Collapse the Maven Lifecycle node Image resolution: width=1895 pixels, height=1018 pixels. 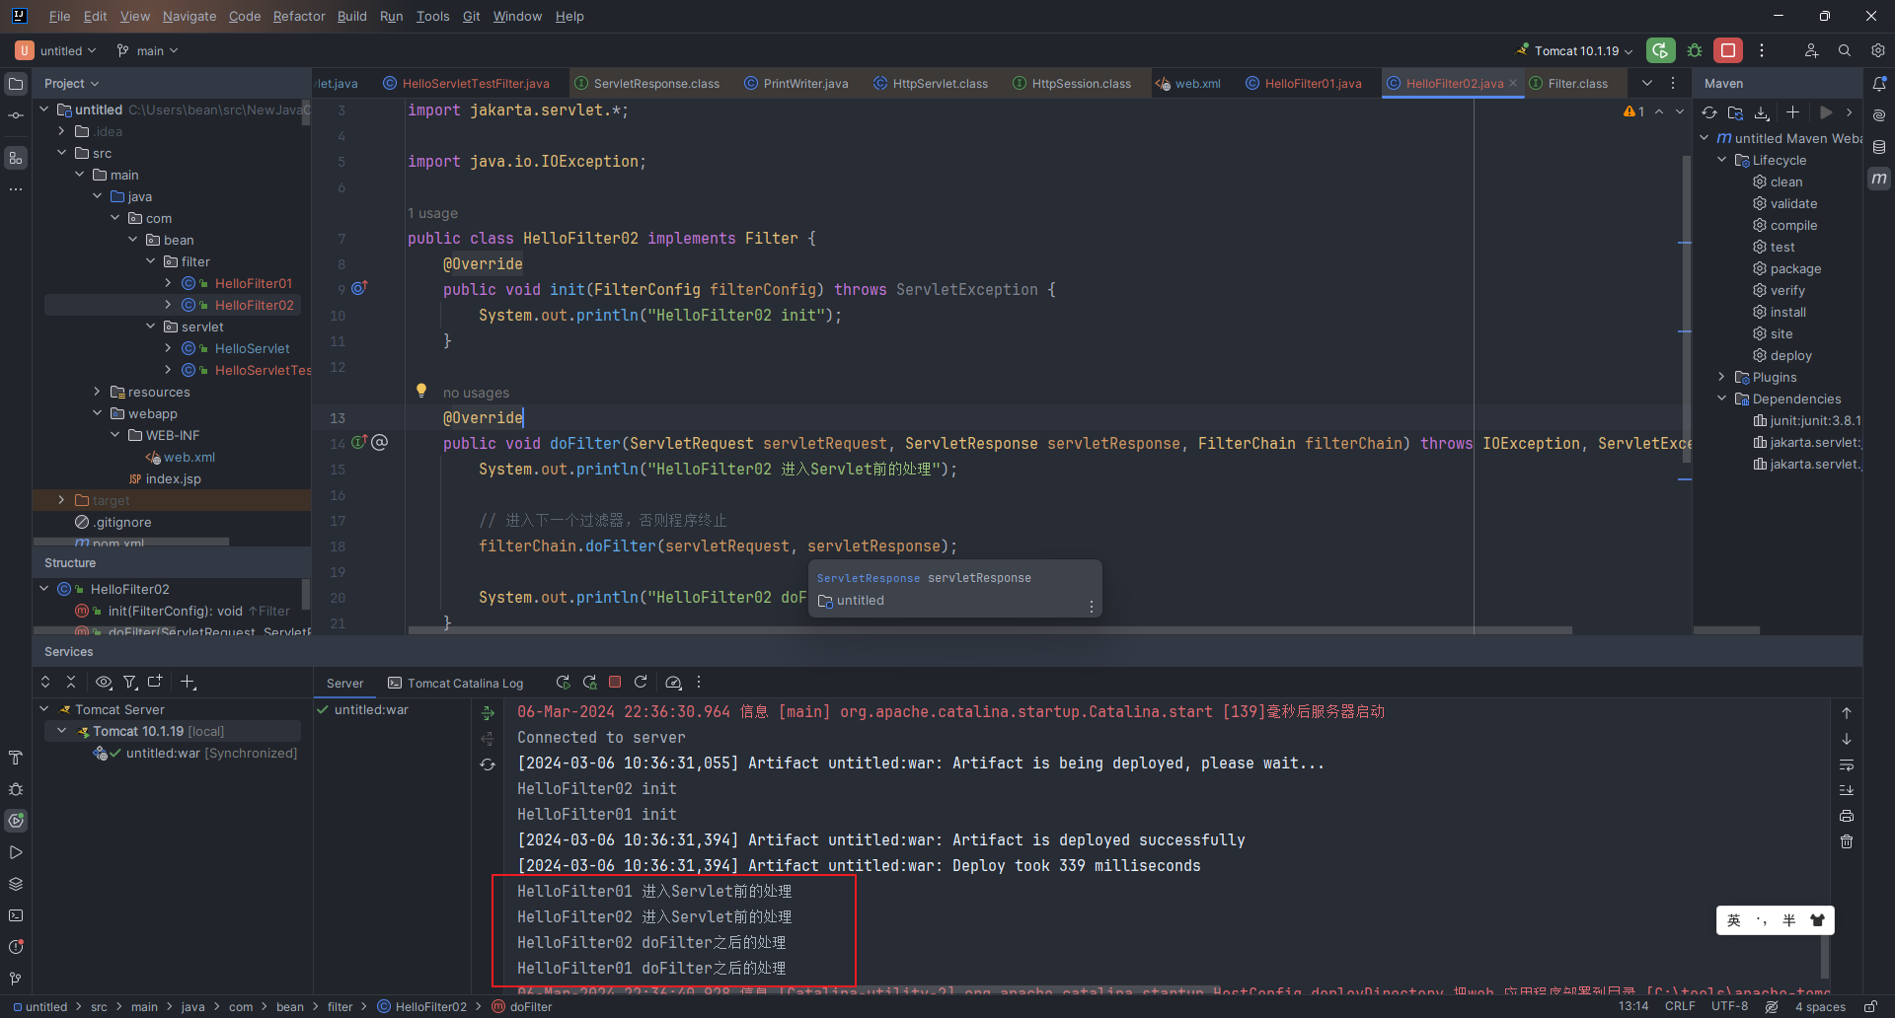[x=1721, y=160]
